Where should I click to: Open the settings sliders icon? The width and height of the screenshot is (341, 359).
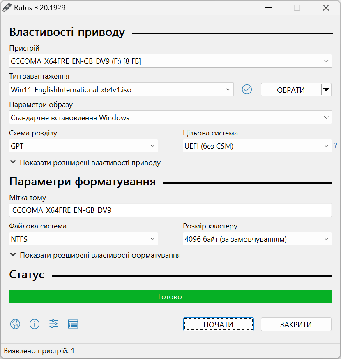54,324
